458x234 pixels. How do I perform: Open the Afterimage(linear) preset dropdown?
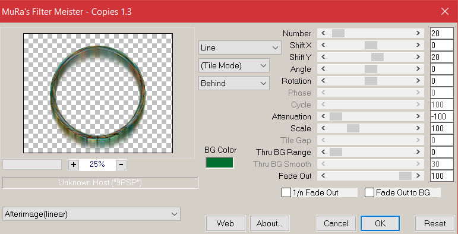91,214
